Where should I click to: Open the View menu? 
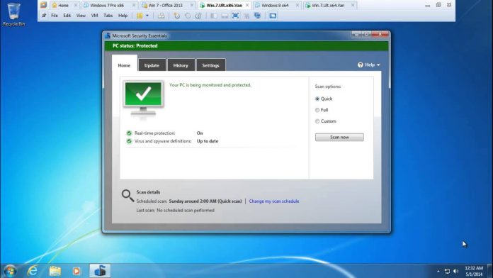point(81,15)
